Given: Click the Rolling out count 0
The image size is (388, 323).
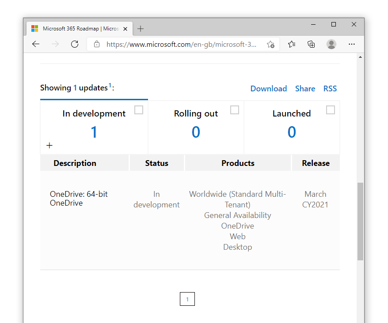Looking at the screenshot, I should (x=196, y=132).
